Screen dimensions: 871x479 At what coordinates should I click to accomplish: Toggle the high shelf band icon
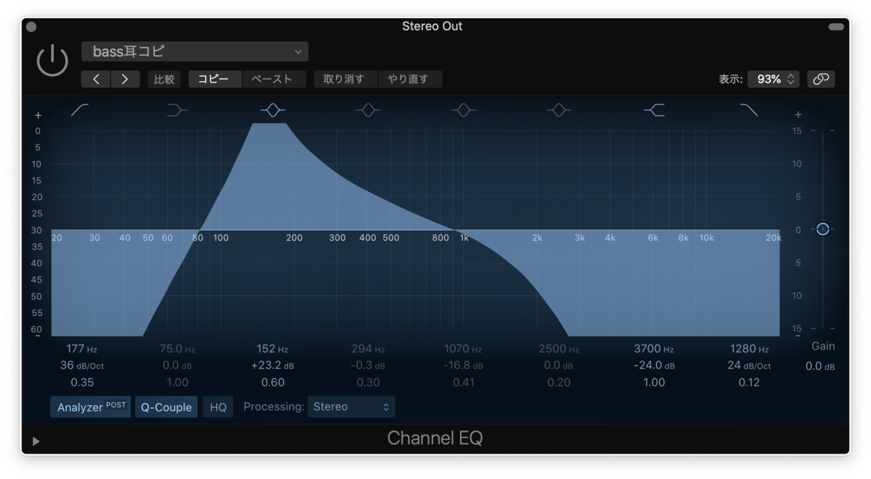point(654,110)
